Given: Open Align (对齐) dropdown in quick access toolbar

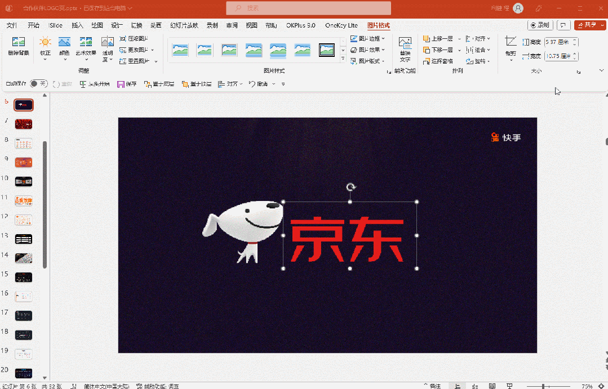Looking at the screenshot, I should (230, 84).
